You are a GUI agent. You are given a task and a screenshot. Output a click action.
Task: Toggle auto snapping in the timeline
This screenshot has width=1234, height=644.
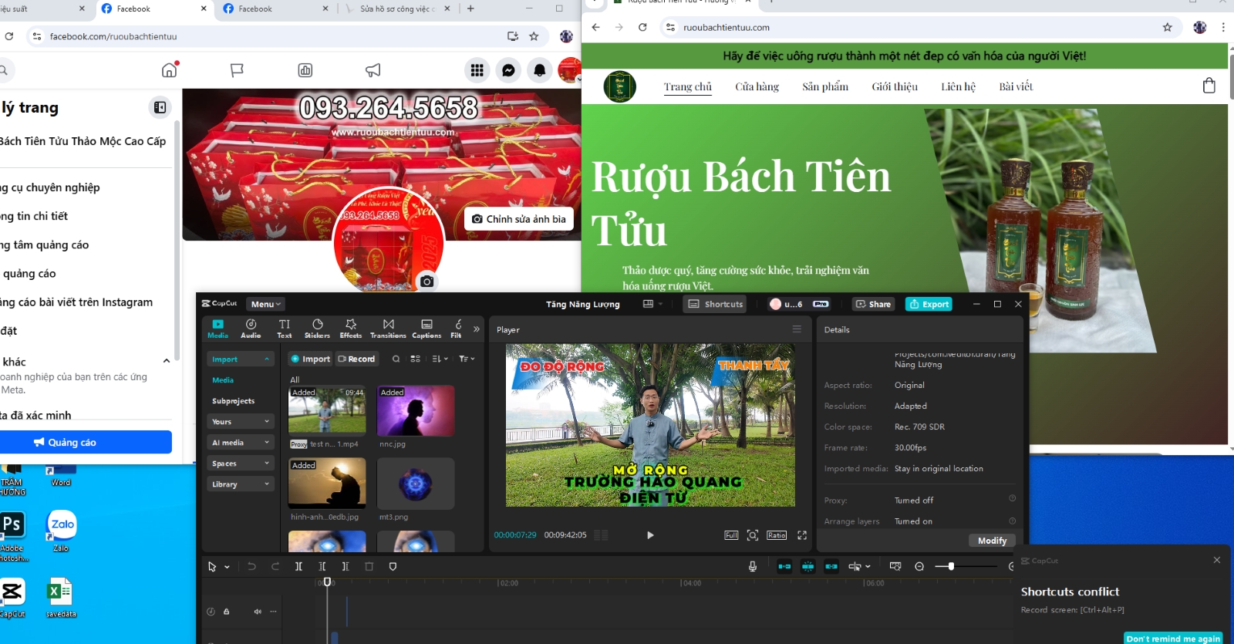(x=807, y=566)
